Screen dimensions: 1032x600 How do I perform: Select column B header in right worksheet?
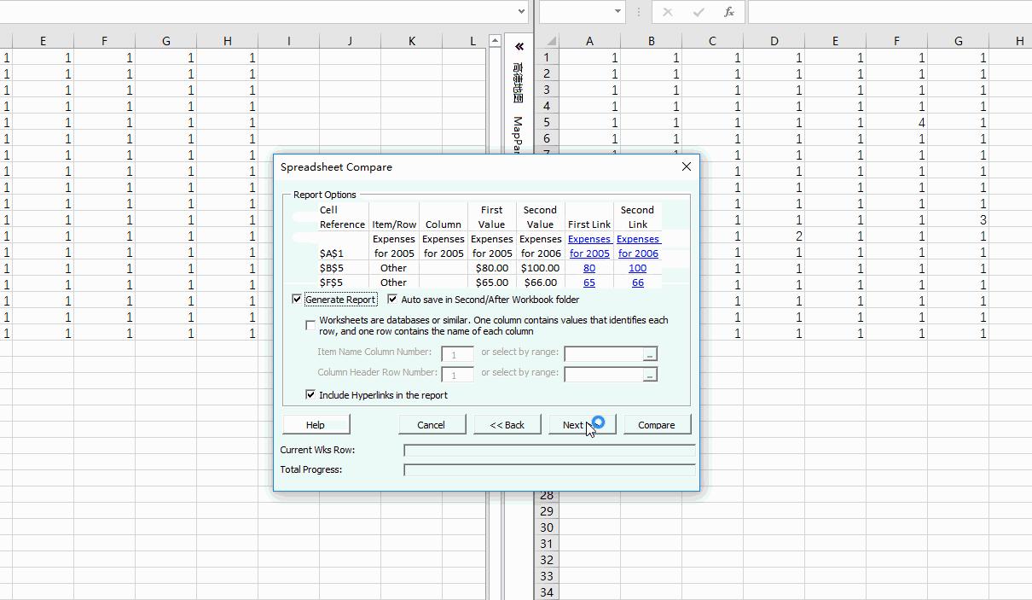[651, 41]
